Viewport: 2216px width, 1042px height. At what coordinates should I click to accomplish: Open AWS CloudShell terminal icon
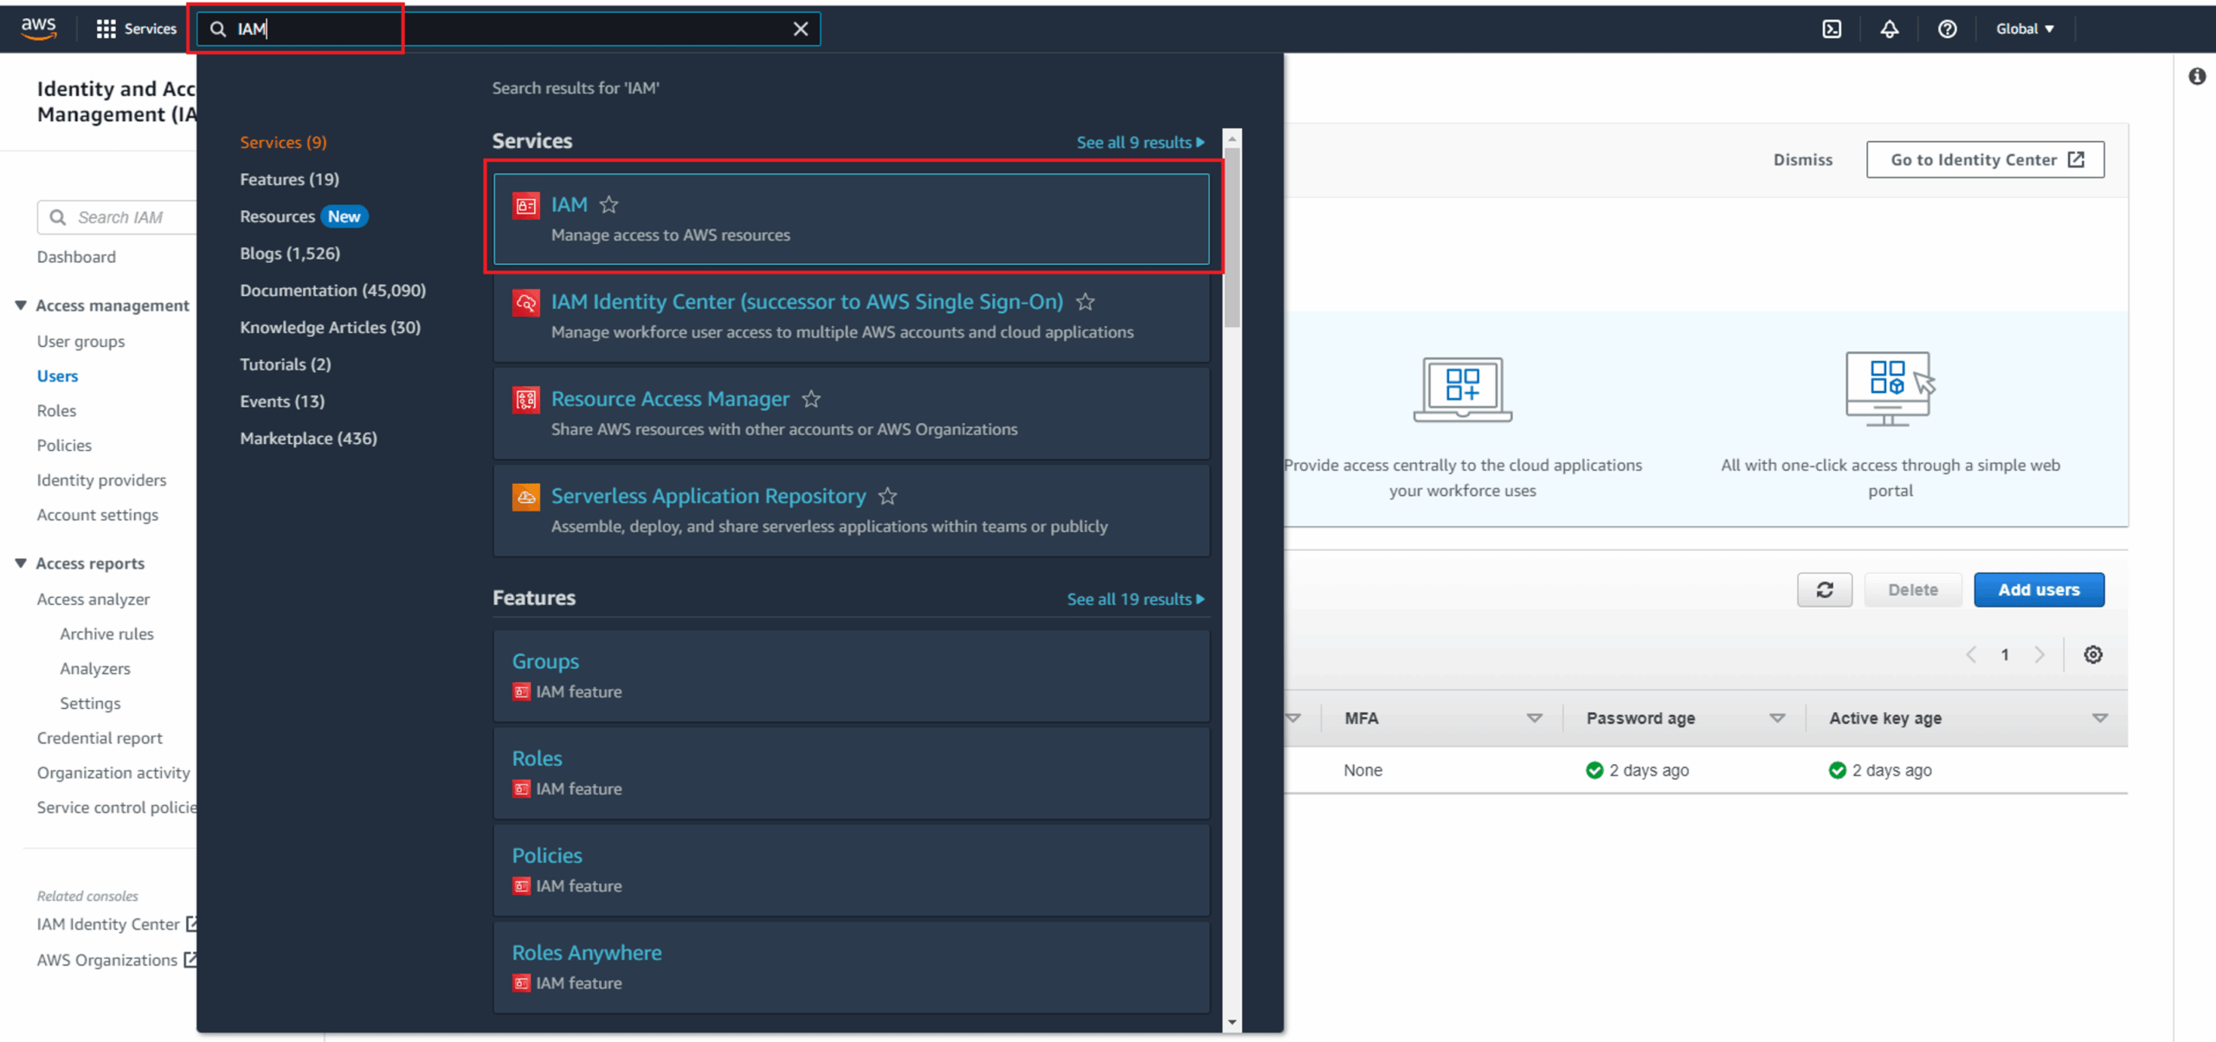(1832, 29)
